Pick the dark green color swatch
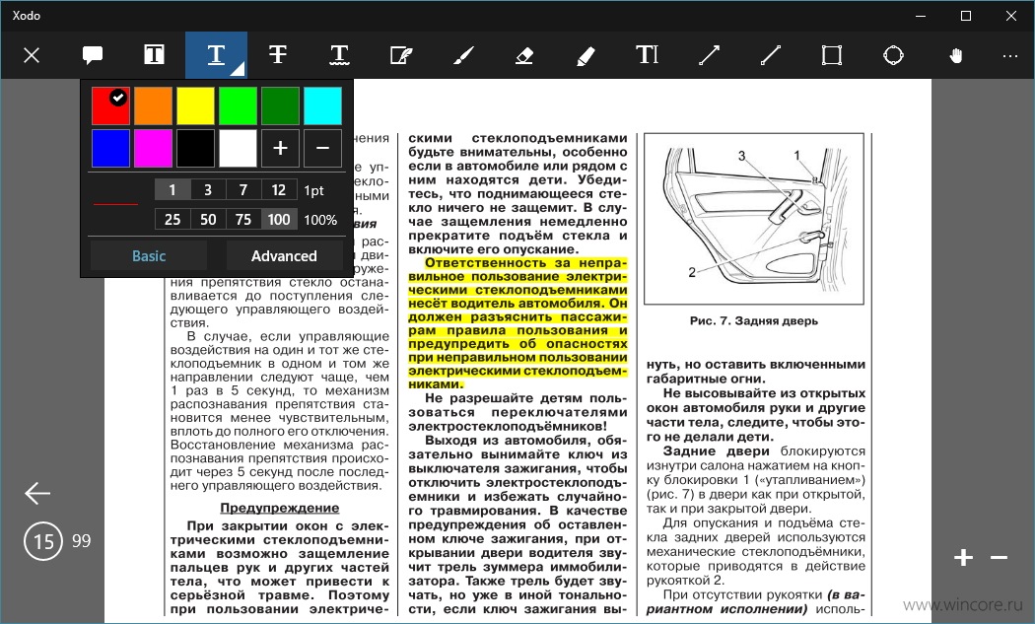 pyautogui.click(x=280, y=105)
